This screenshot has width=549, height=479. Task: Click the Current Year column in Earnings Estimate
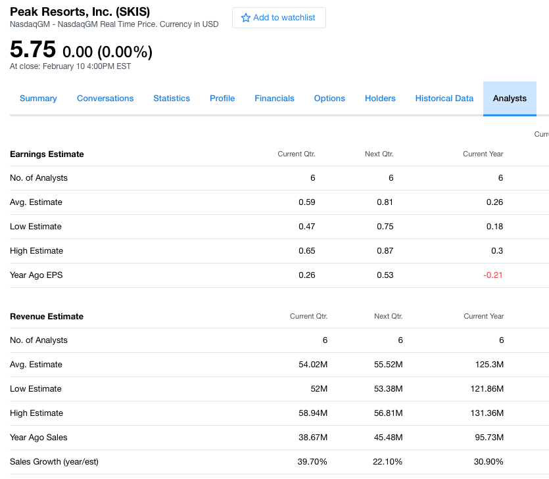pyautogui.click(x=483, y=154)
